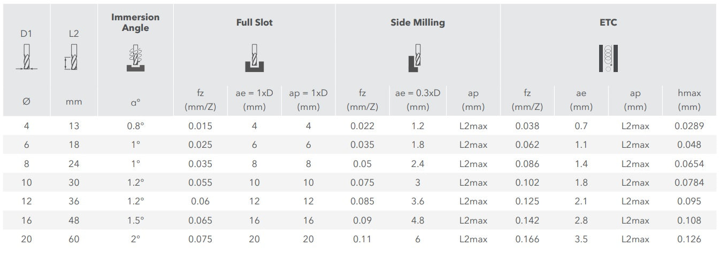Click the Side Milling icon

[417, 58]
